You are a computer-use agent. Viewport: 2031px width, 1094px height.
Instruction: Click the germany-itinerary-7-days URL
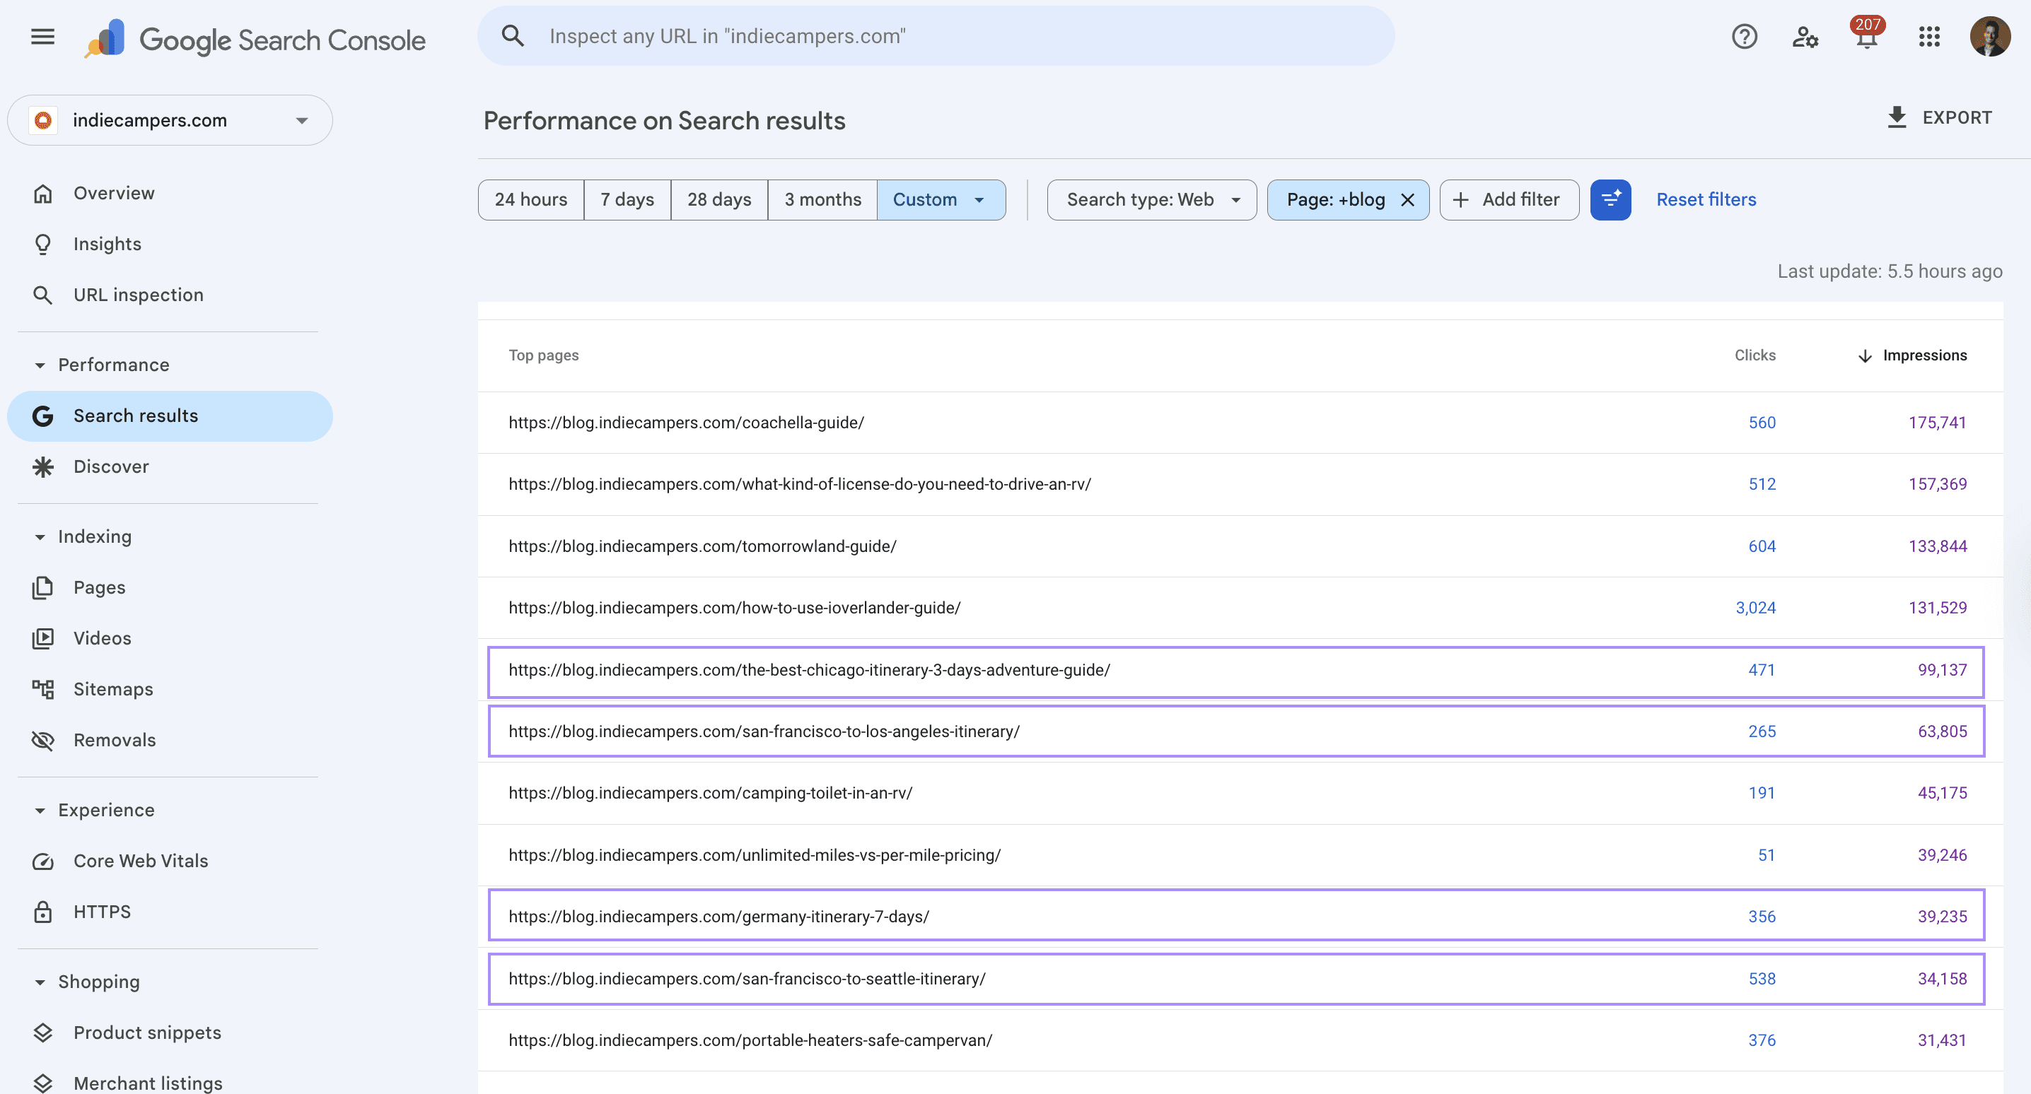click(718, 917)
